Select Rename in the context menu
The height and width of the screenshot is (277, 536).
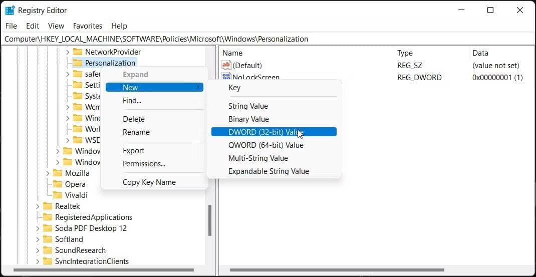tap(154, 132)
